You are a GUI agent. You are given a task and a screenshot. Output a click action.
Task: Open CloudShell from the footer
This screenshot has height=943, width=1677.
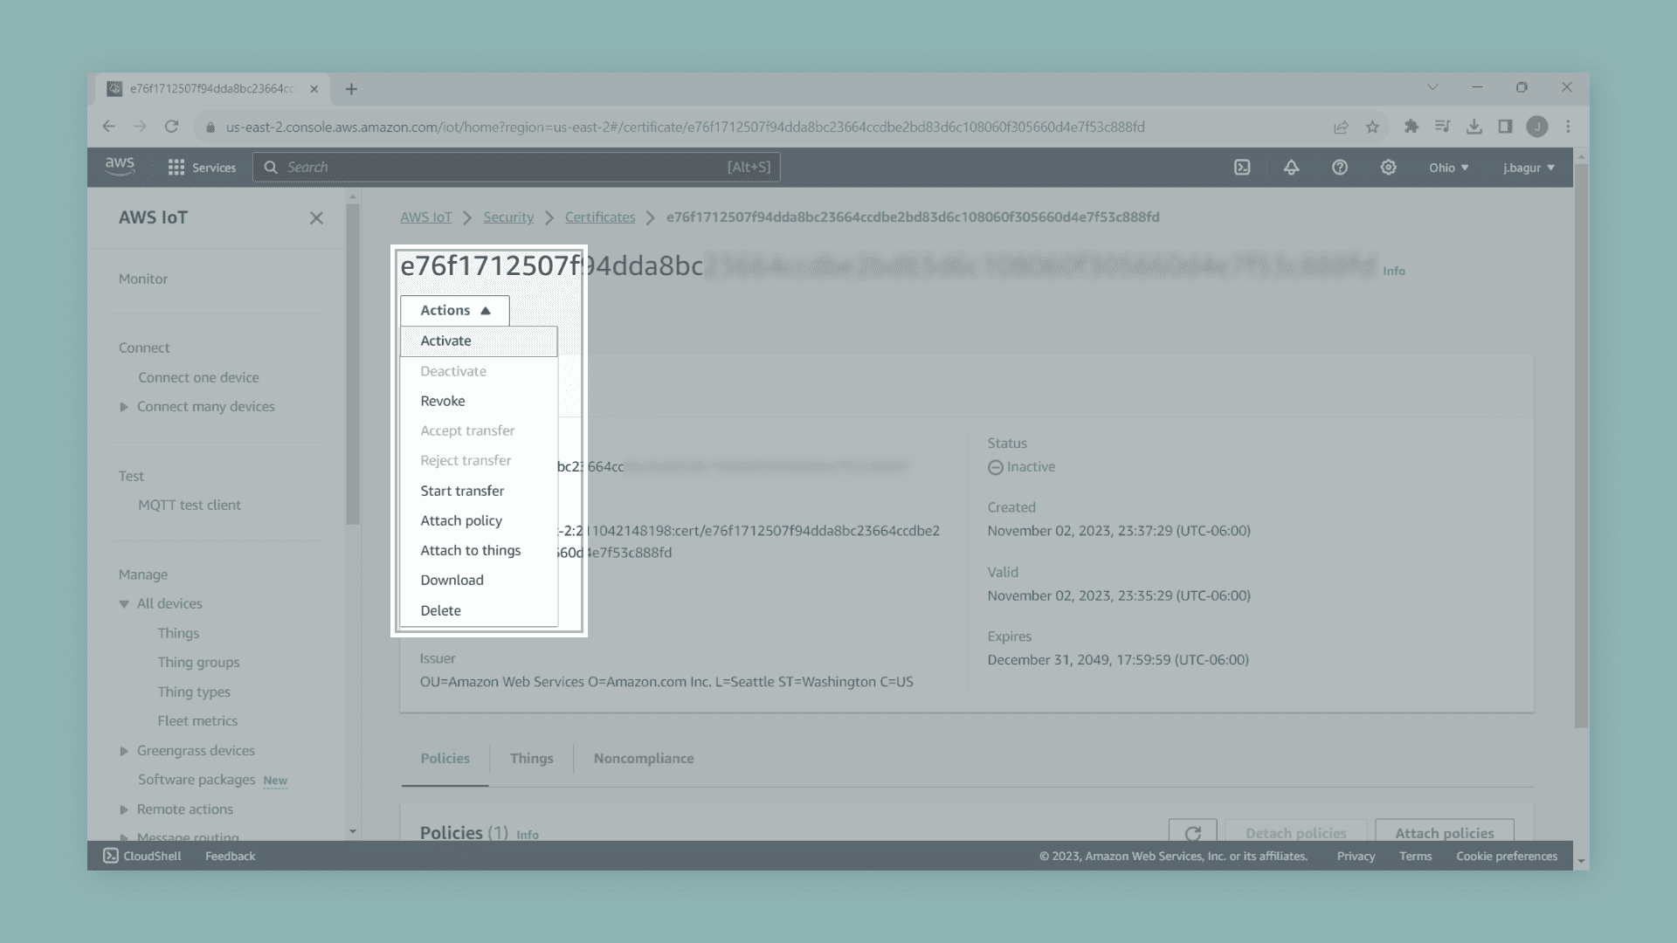pos(142,857)
